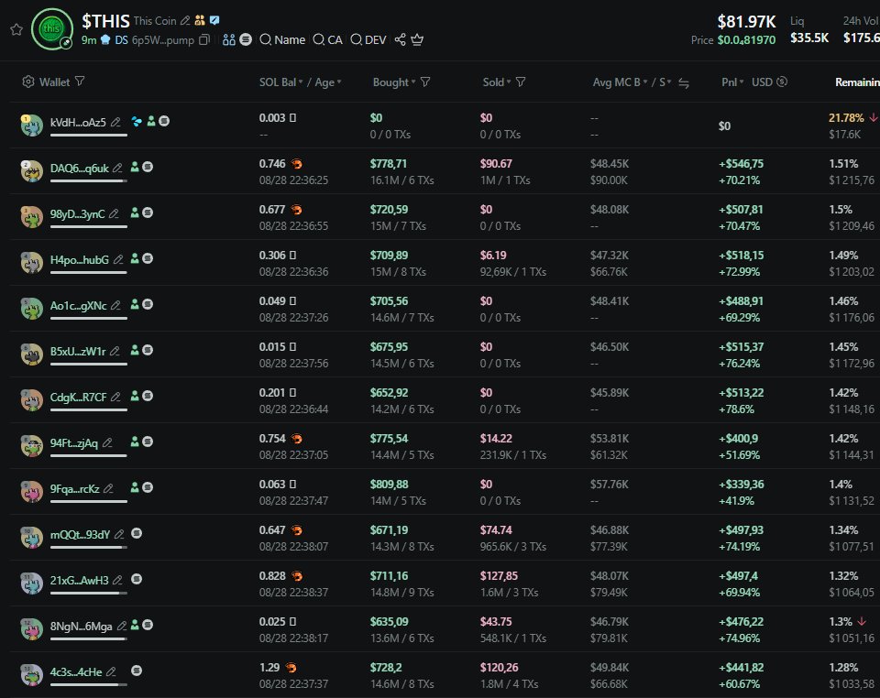
Task: Click the progress bar under wallet 98yD...3ynC
Action: point(88,226)
